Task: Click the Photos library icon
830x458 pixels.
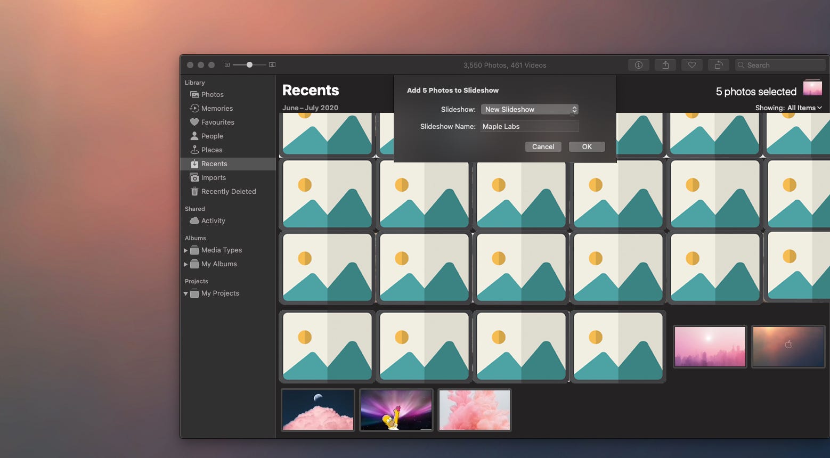Action: point(194,94)
